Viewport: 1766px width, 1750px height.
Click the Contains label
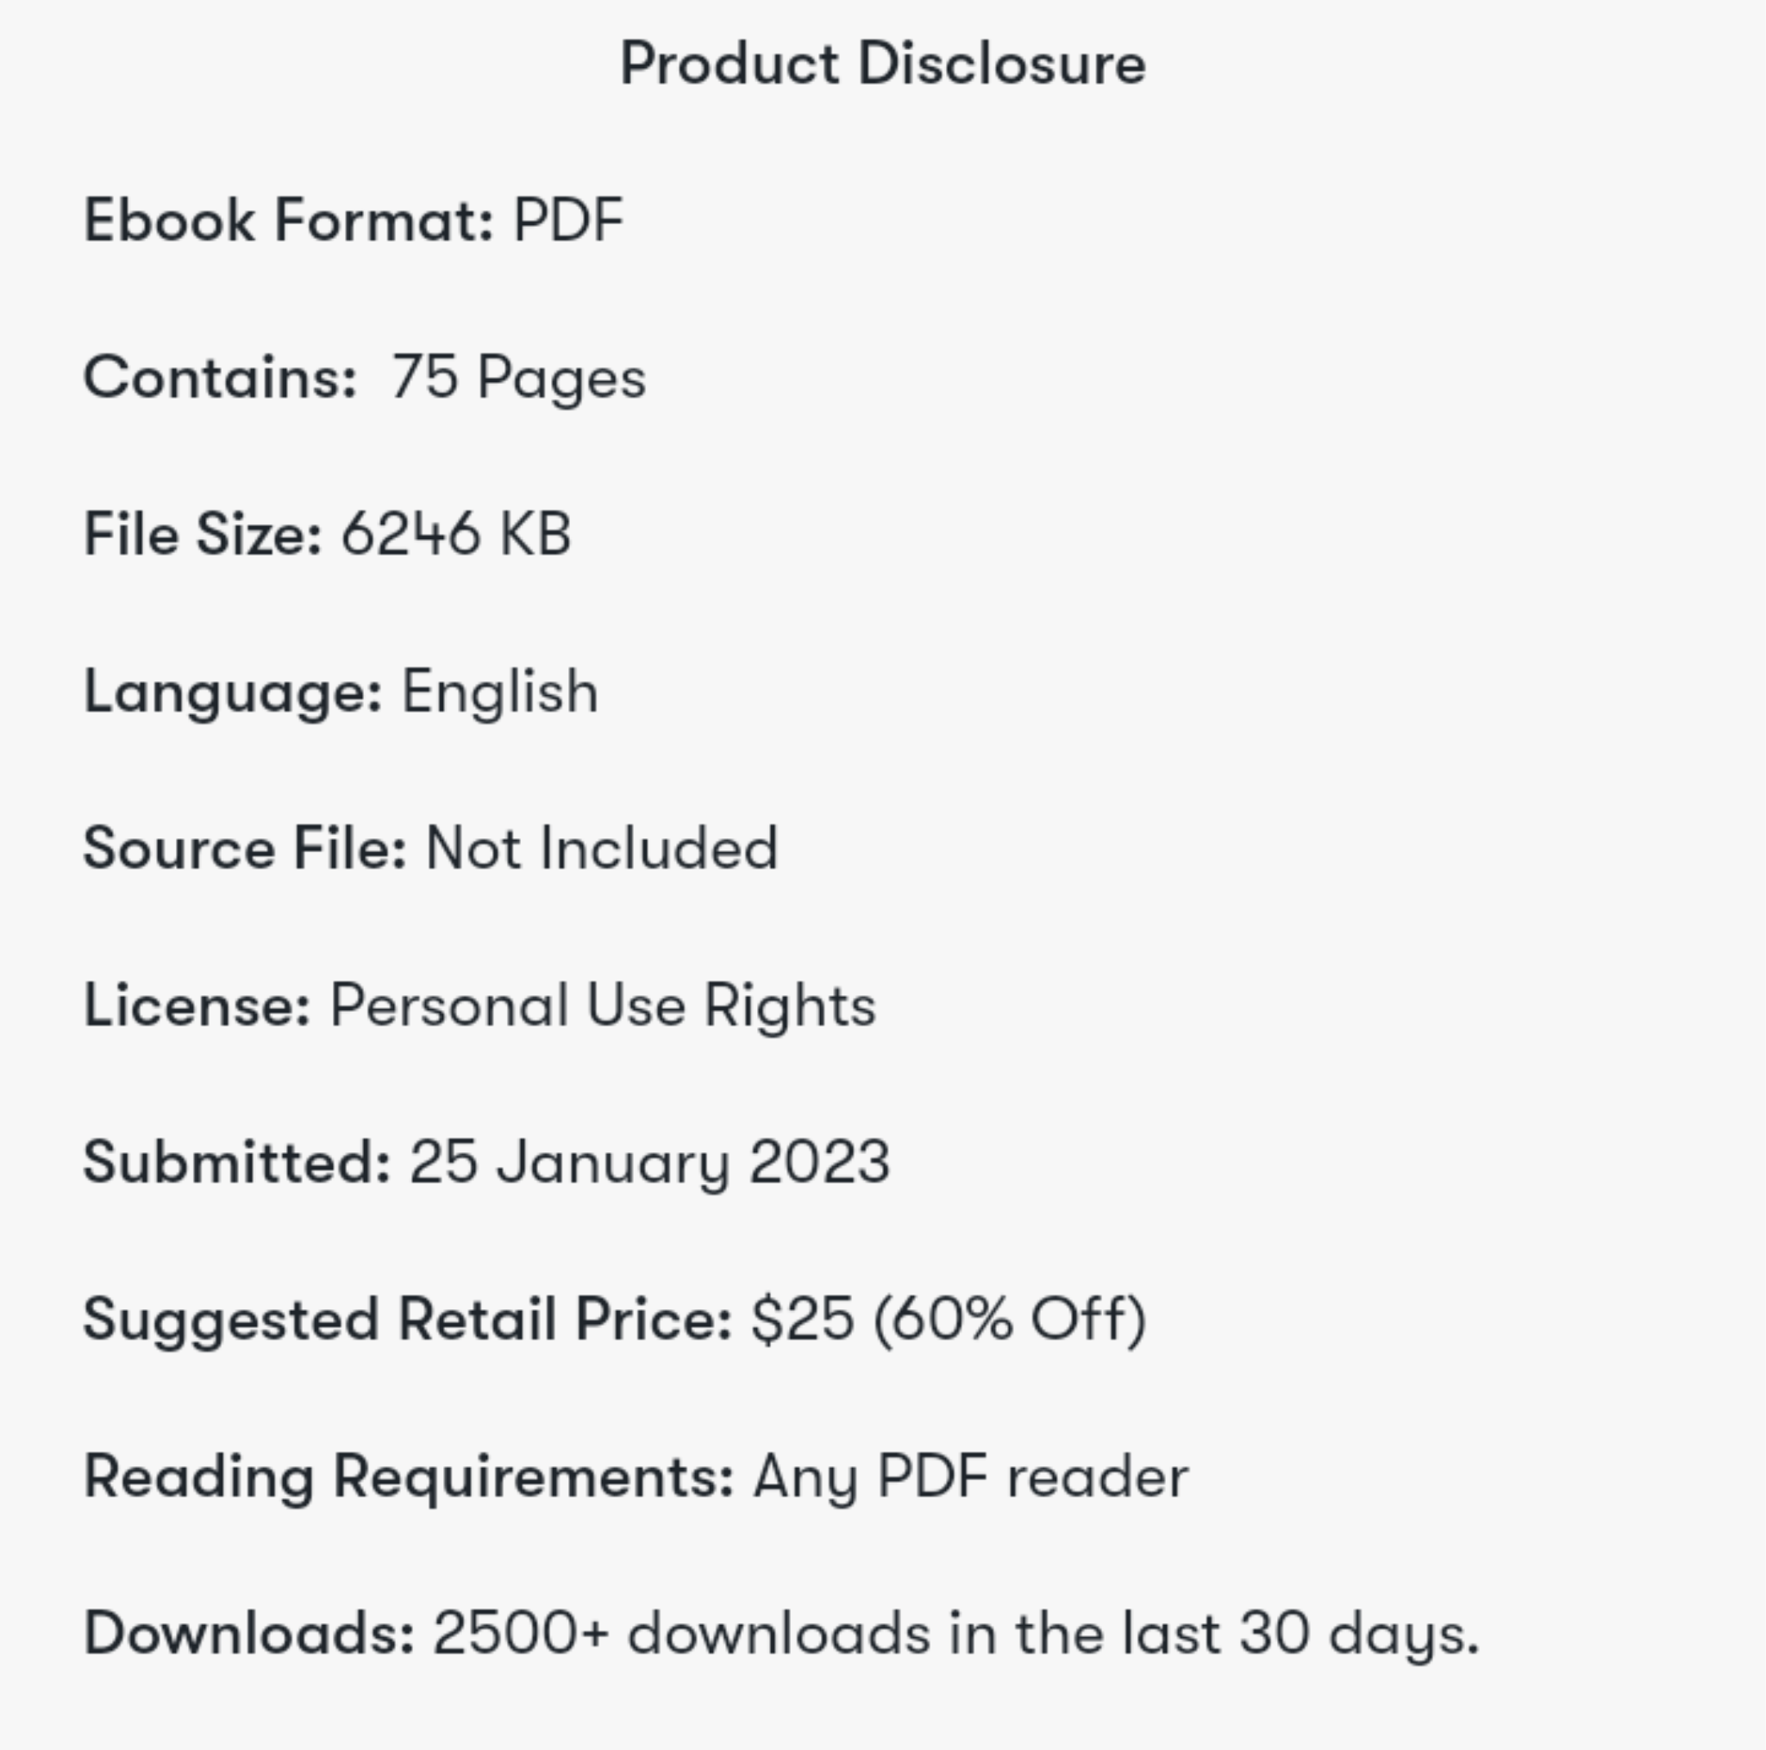(x=220, y=378)
